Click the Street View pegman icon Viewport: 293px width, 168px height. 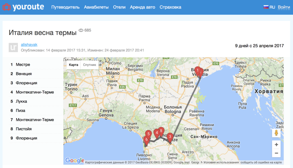tap(276, 133)
